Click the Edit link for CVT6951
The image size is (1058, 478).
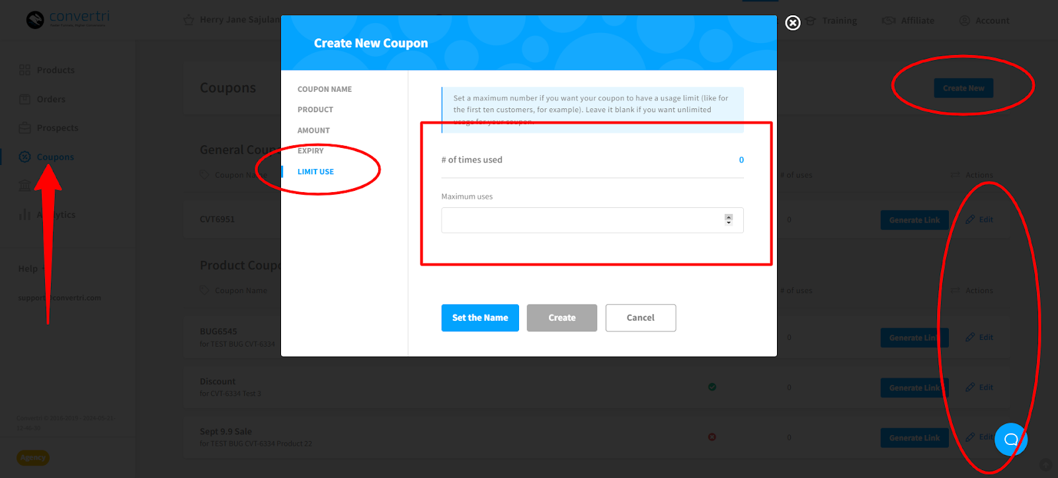click(x=986, y=220)
